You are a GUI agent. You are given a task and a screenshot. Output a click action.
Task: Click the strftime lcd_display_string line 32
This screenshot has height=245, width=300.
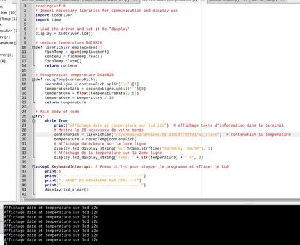tap(133, 148)
